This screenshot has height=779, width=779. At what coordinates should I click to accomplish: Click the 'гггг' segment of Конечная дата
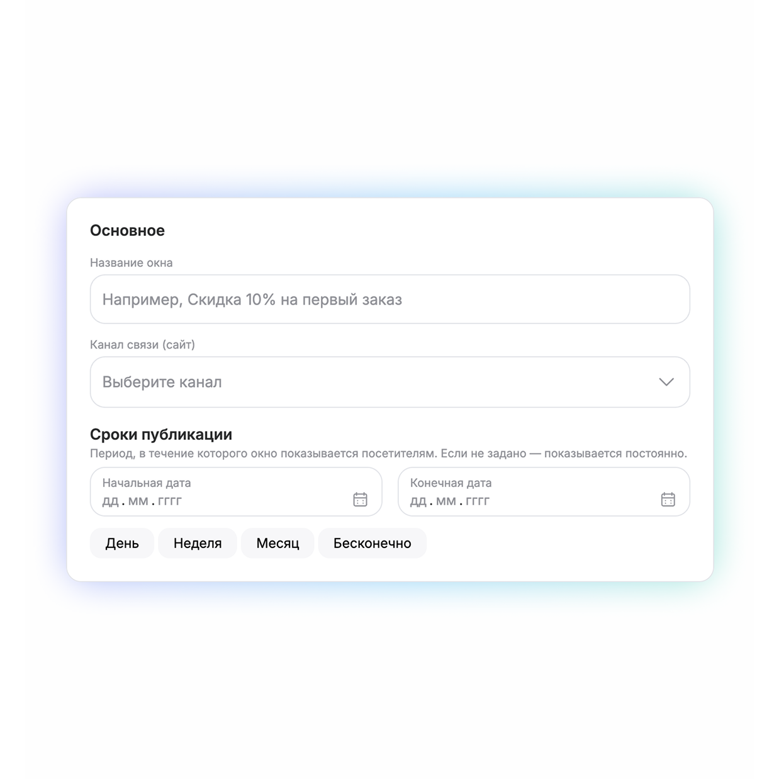pyautogui.click(x=478, y=502)
